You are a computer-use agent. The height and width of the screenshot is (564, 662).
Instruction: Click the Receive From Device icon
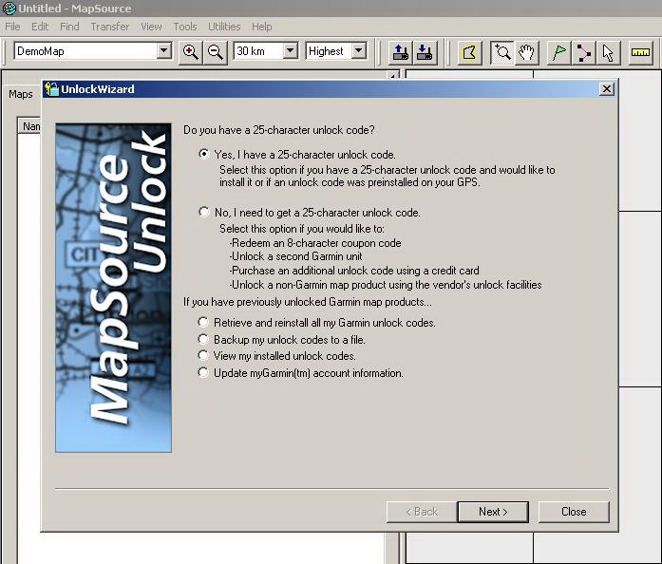pos(425,53)
